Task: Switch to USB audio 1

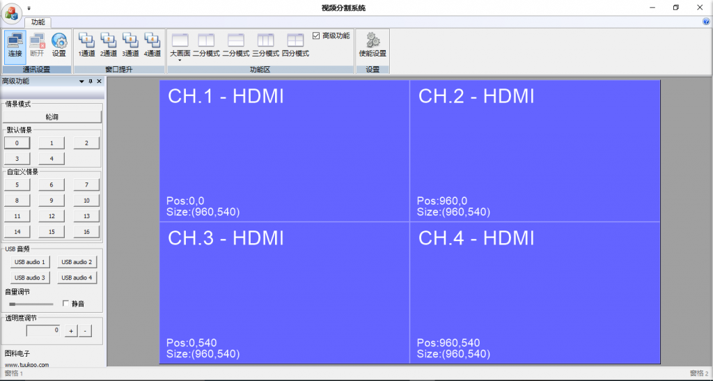Action: pyautogui.click(x=30, y=262)
